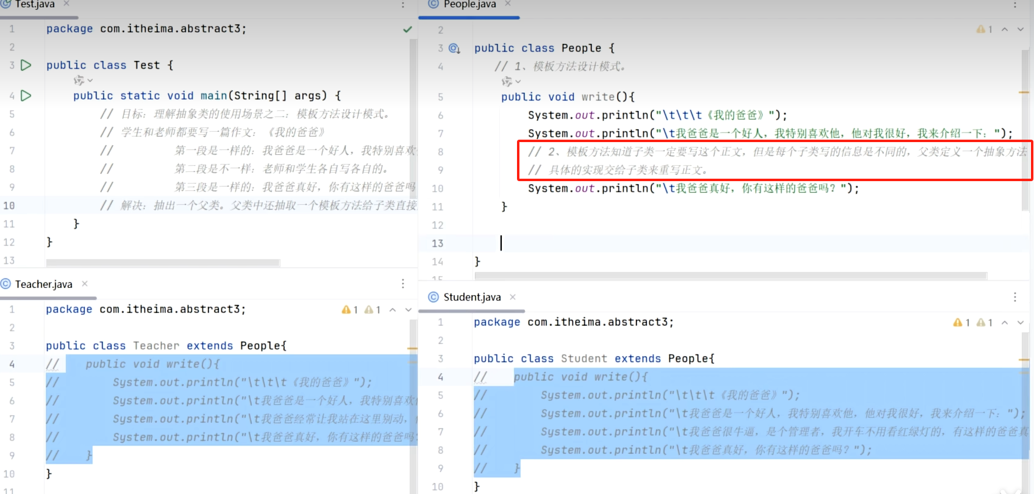Click 'public class Student extends People{' line
Viewport: 1034px width, 494px height.
594,359
